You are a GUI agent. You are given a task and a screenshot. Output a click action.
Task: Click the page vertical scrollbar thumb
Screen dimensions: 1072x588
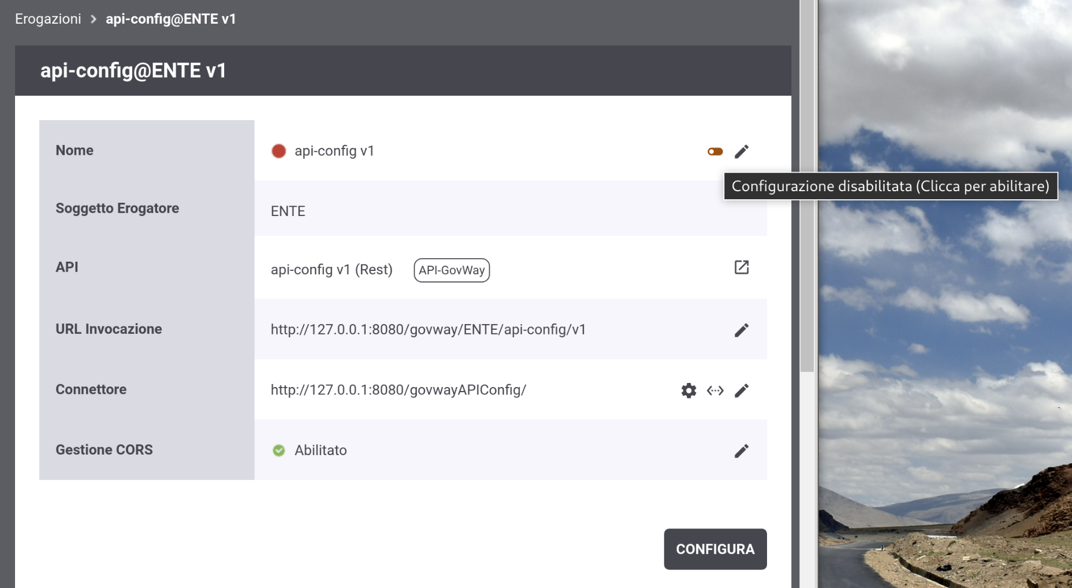tap(807, 186)
